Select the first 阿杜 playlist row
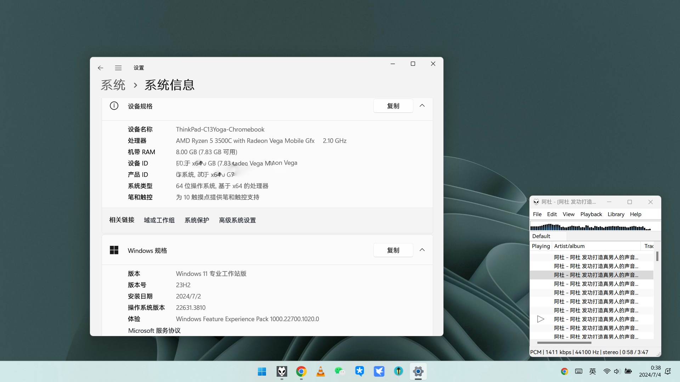 tap(591, 257)
